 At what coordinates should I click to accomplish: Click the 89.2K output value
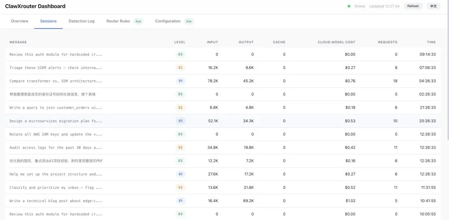coord(248,201)
